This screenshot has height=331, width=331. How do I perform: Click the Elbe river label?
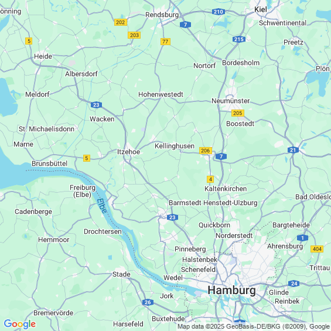[x=102, y=206]
